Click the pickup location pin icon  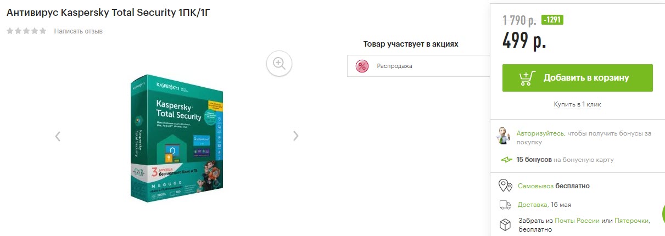[x=505, y=186]
